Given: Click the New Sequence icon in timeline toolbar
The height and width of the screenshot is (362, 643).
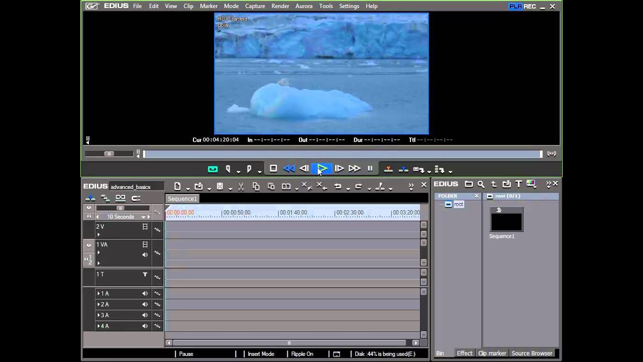Looking at the screenshot, I should click(177, 187).
